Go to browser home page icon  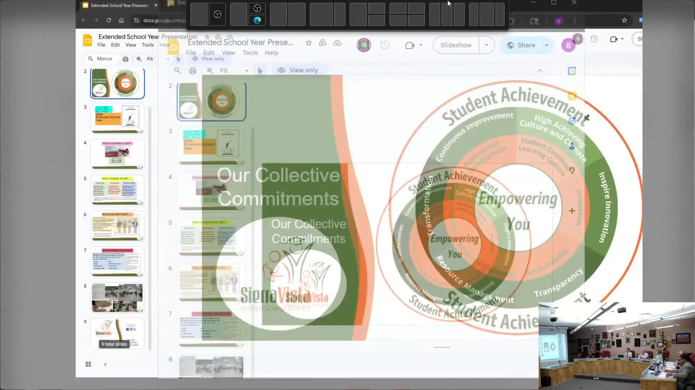pyautogui.click(x=121, y=20)
